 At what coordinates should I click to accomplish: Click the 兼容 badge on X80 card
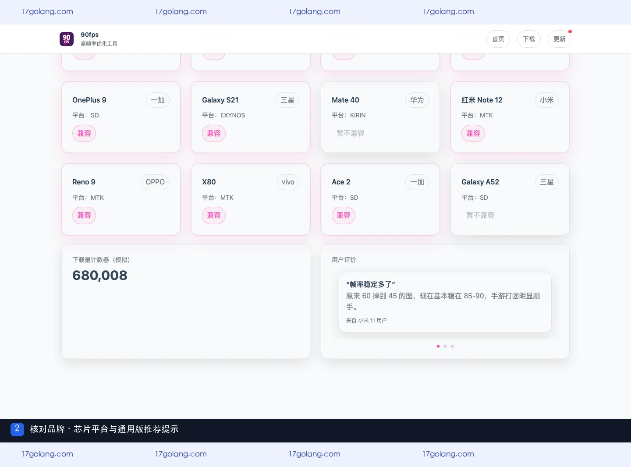coord(214,215)
